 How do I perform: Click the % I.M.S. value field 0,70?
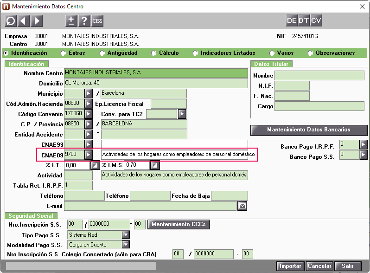pos(137,165)
